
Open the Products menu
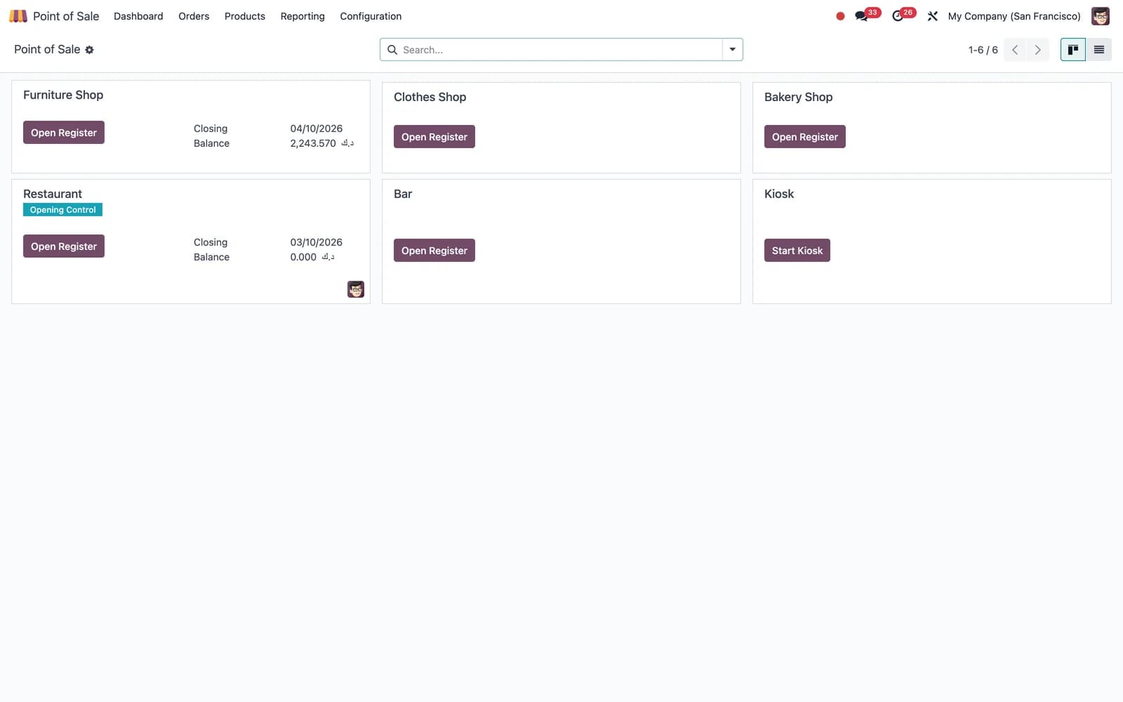(x=245, y=16)
